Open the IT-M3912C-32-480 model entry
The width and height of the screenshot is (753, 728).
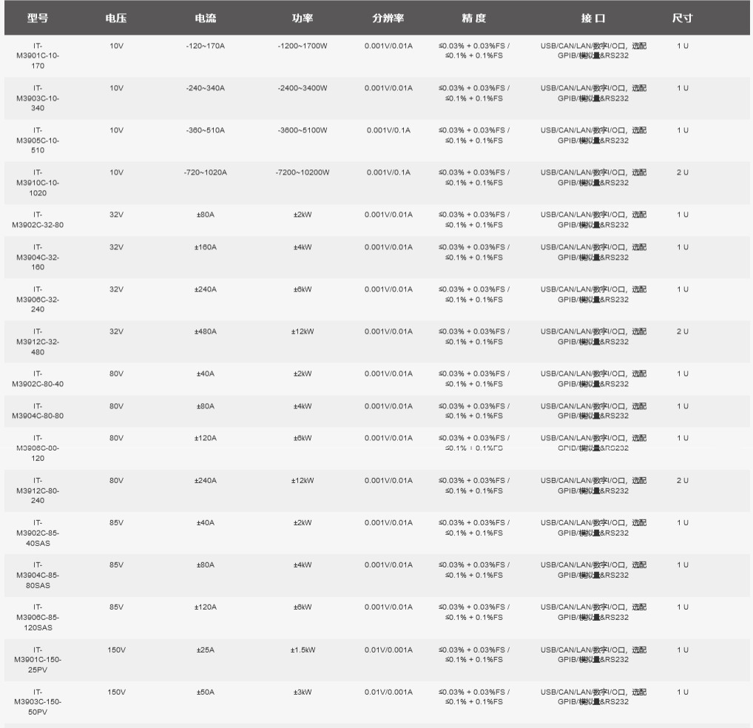tap(38, 341)
